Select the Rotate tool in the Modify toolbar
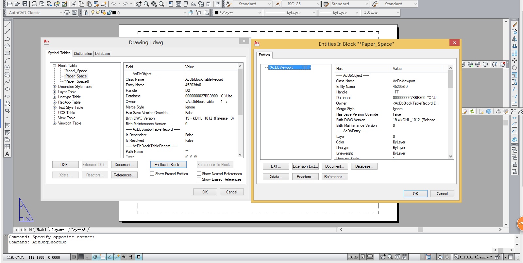 tap(515, 68)
